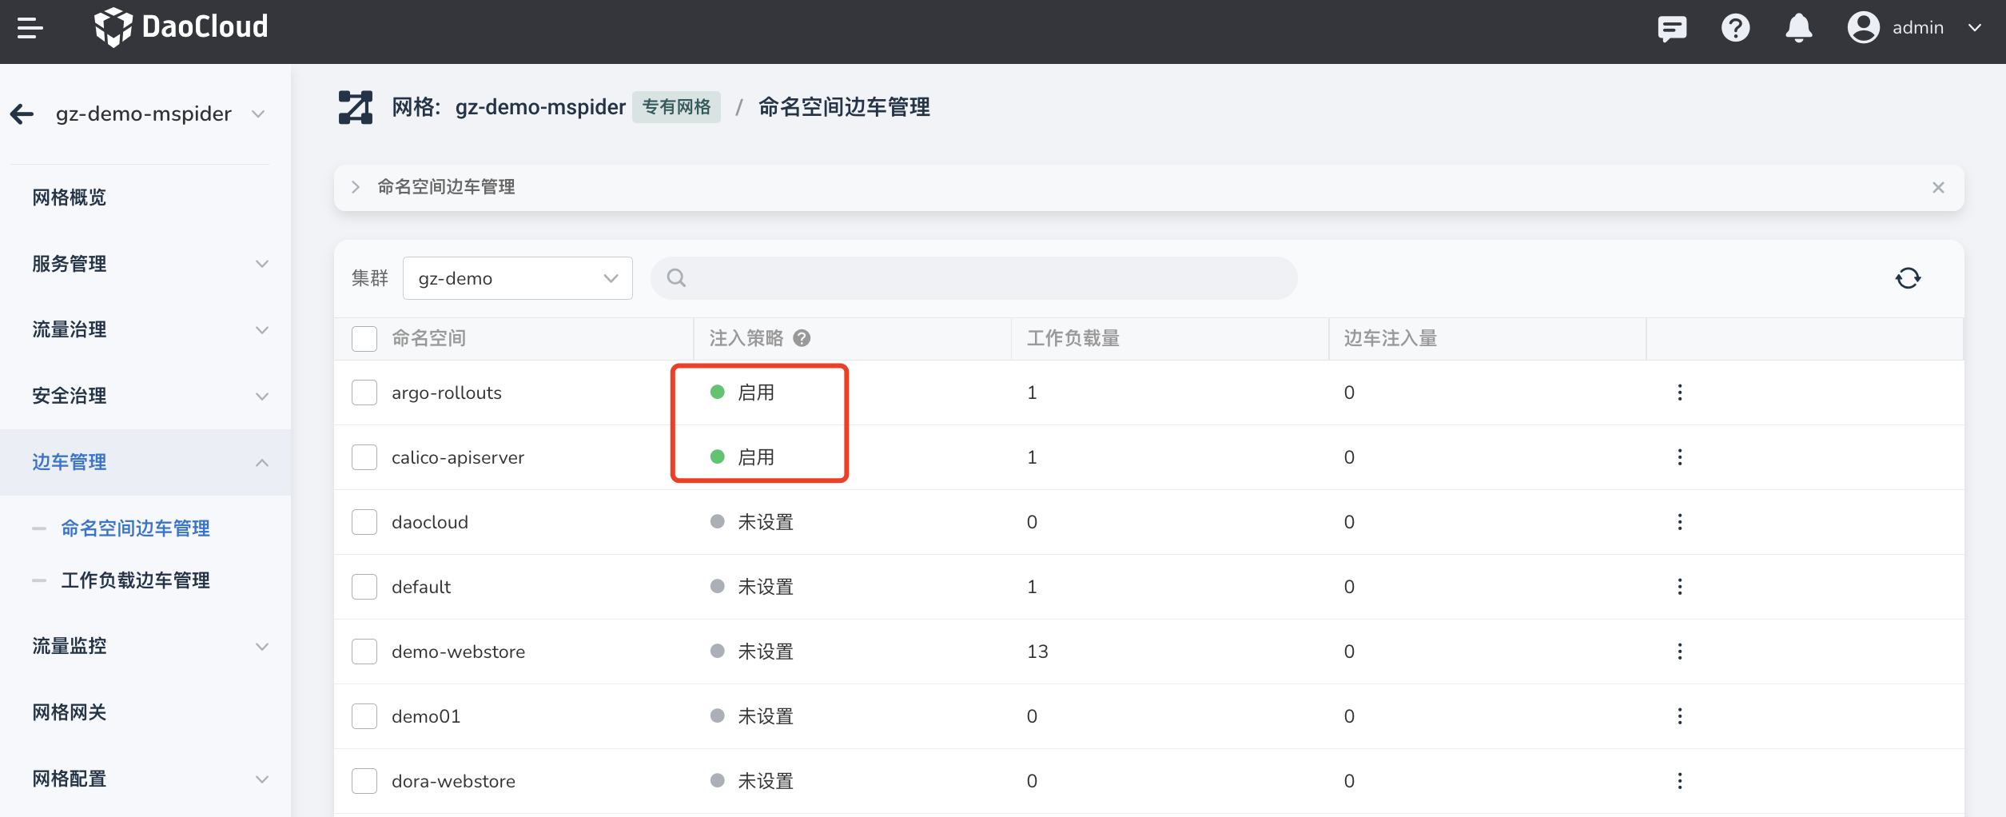The width and height of the screenshot is (2006, 817).
Task: Close the 命名空间边车管理 info banner
Action: [x=1938, y=187]
